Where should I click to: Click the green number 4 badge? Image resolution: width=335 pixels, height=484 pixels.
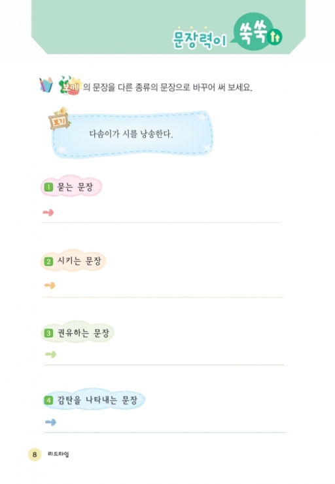pyautogui.click(x=49, y=401)
